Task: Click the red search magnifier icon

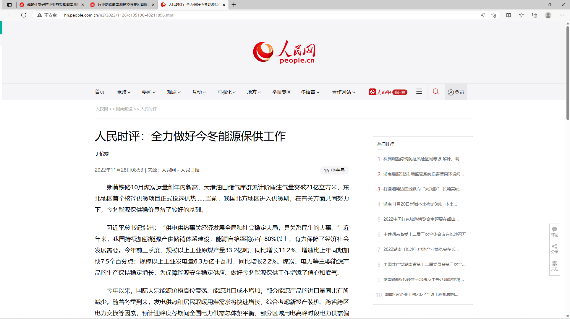Action: pyautogui.click(x=436, y=92)
